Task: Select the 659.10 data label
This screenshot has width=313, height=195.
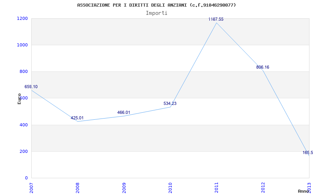Action: pos(31,87)
